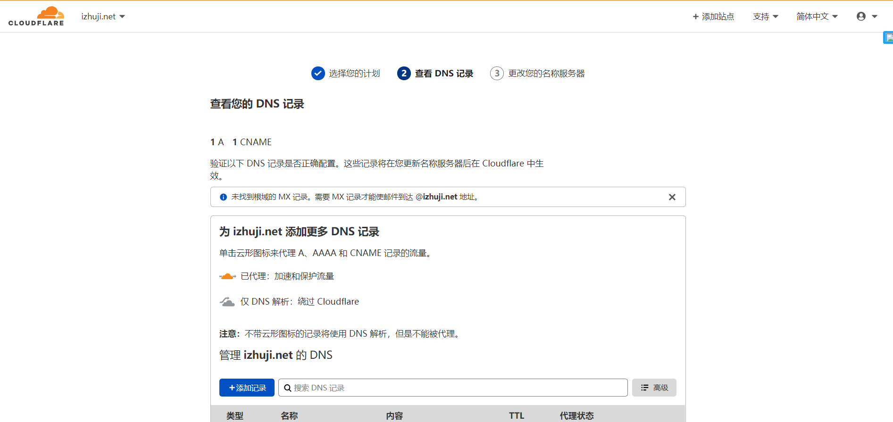
Task: Click the 类型 column header
Action: pos(234,416)
